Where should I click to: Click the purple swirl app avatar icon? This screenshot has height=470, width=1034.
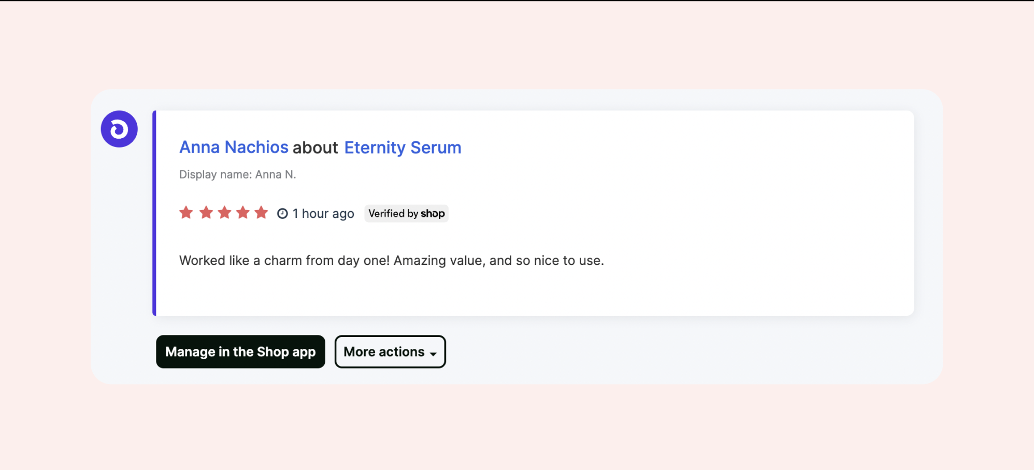[x=119, y=129]
